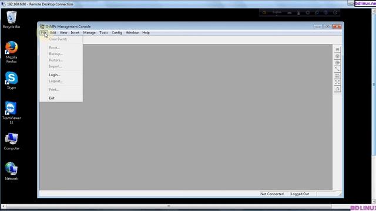The image size is (376, 211).
Task: Open the File menu
Action: click(43, 33)
